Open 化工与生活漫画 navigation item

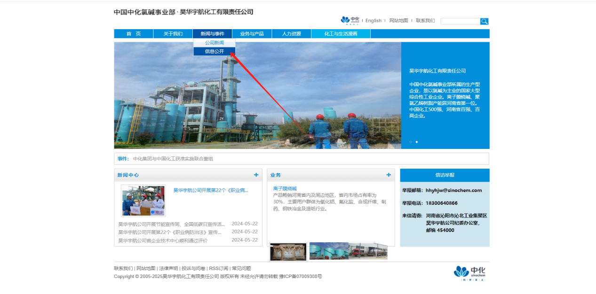pos(341,34)
